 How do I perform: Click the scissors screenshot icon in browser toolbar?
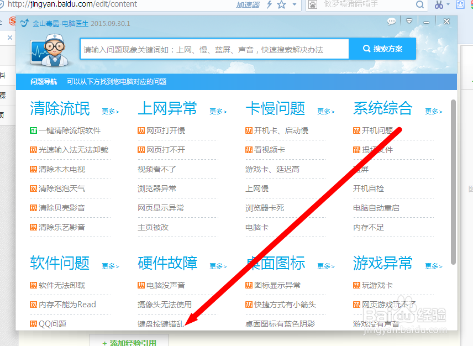[x=439, y=5]
